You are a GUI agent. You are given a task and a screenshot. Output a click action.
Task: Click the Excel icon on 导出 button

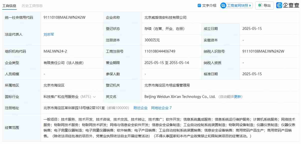(x=260, y=5)
